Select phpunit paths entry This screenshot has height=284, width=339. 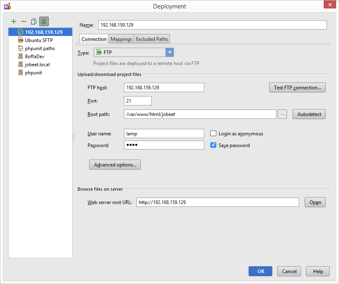point(40,48)
